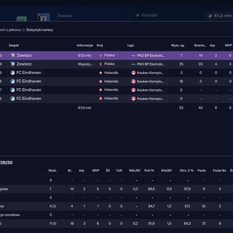
Task: Click the FC Eindhoven crest in the 3-appearances row
Action: [13, 73]
